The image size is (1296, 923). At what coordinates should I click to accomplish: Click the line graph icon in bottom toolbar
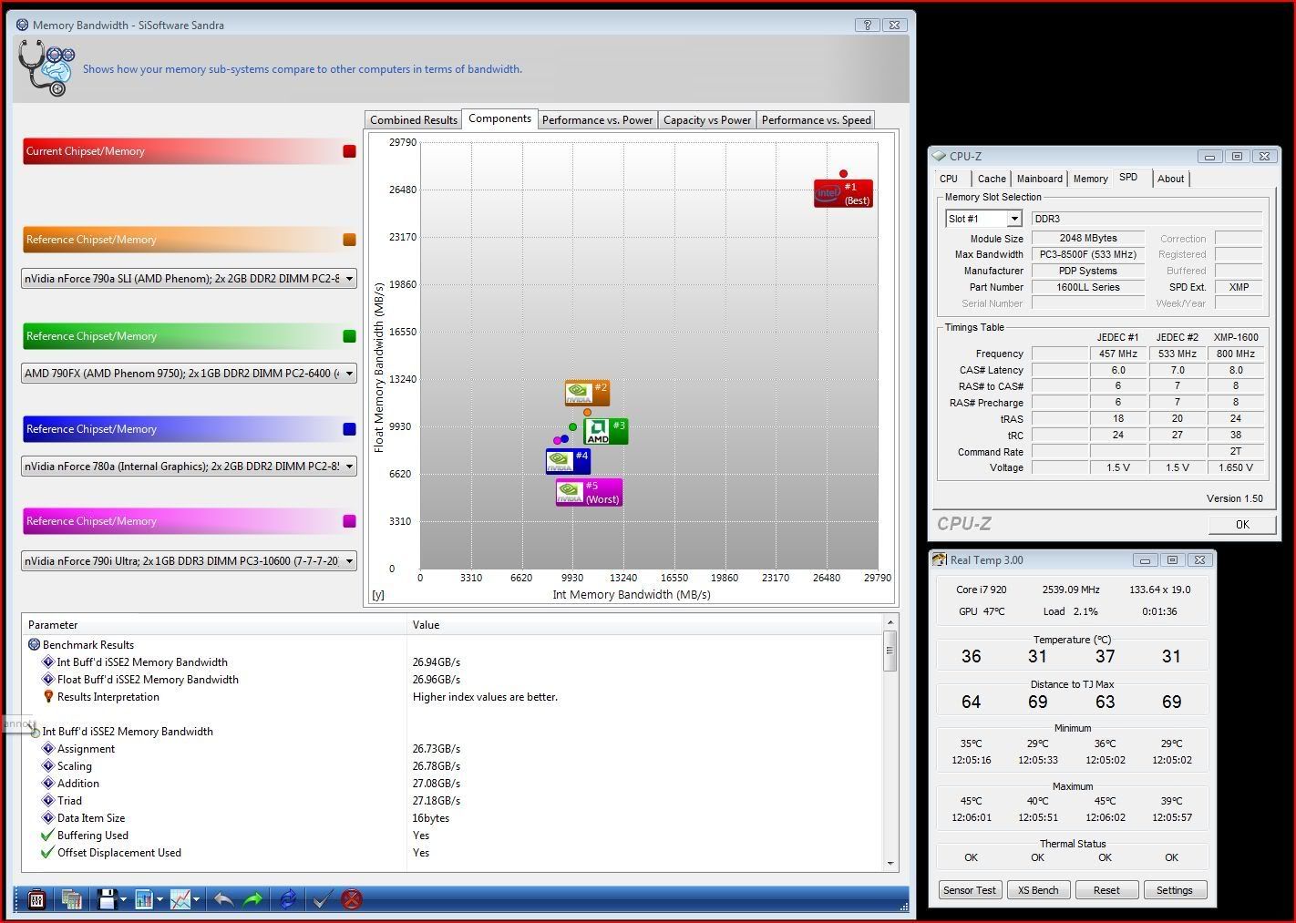pos(180,899)
